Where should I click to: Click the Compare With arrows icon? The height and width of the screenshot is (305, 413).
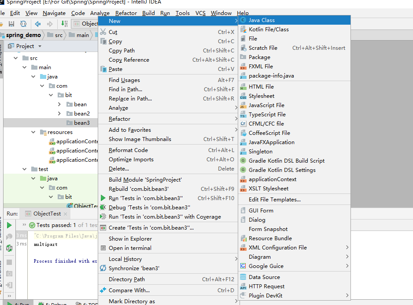(x=103, y=290)
